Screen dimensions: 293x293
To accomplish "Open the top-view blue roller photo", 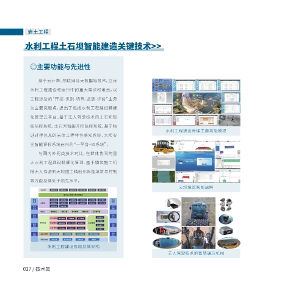I will pyautogui.click(x=198, y=211).
